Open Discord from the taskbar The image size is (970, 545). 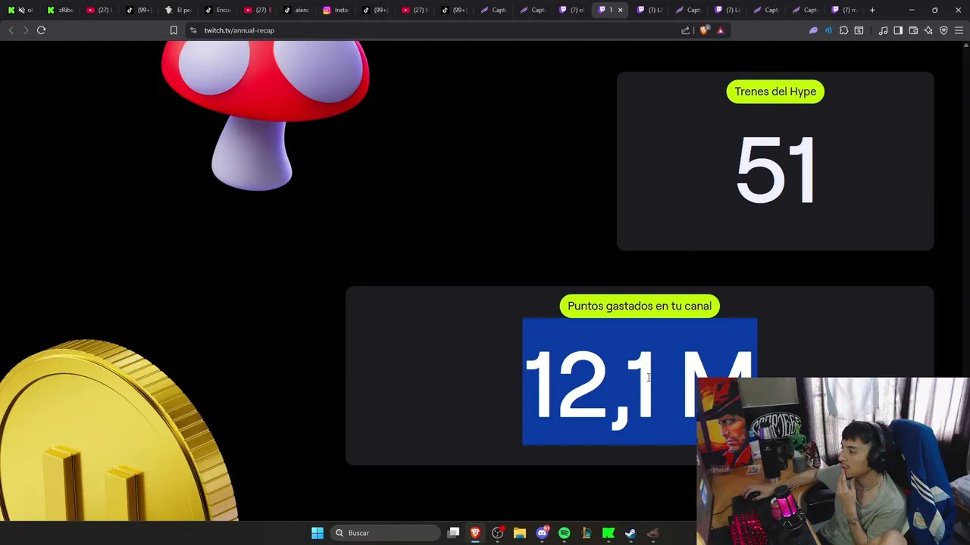[x=542, y=533]
